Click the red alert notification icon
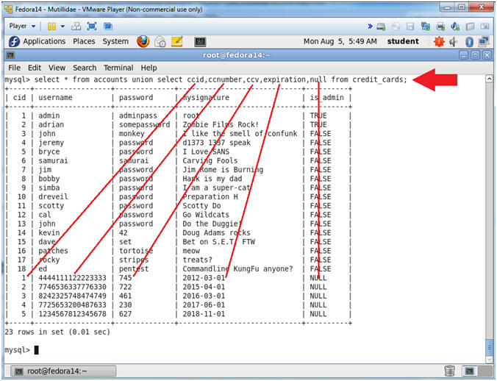The height and width of the screenshot is (381, 497). coord(439,41)
